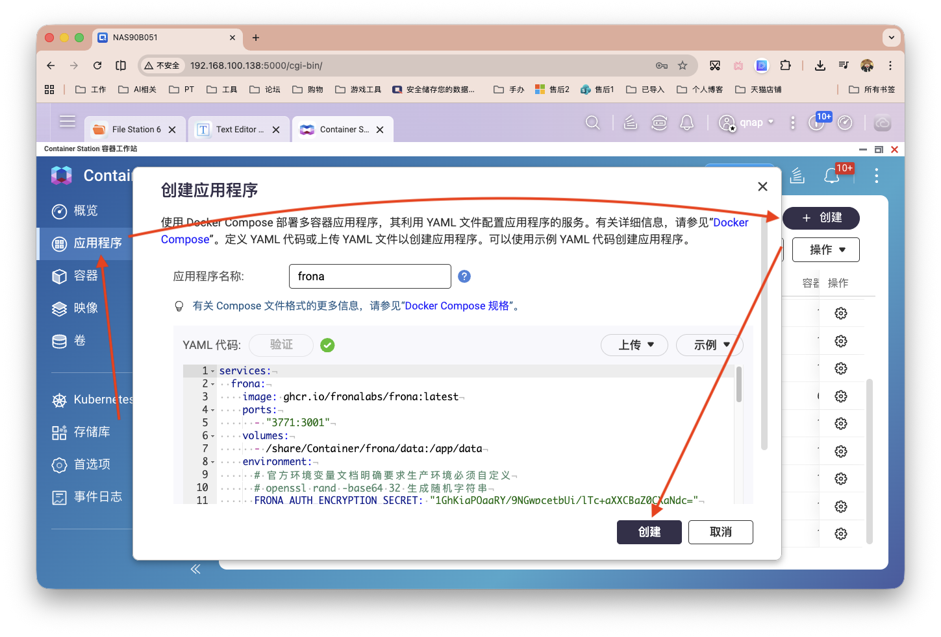
Task: Open Container Station notifications bell
Action: tap(832, 175)
